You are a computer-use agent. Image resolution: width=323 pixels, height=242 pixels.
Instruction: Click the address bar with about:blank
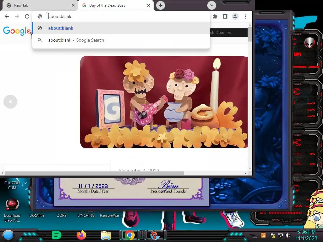(x=121, y=16)
